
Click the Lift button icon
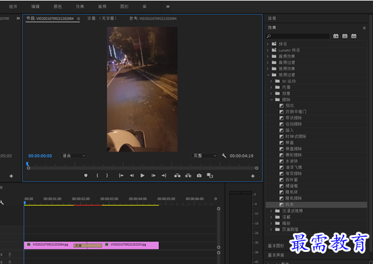pos(177,176)
